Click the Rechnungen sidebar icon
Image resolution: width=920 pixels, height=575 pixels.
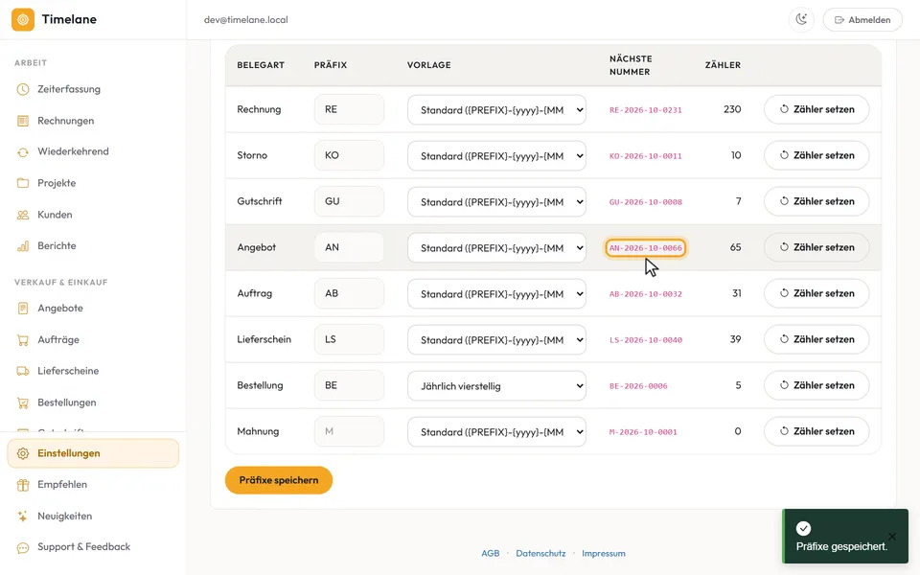tap(23, 121)
